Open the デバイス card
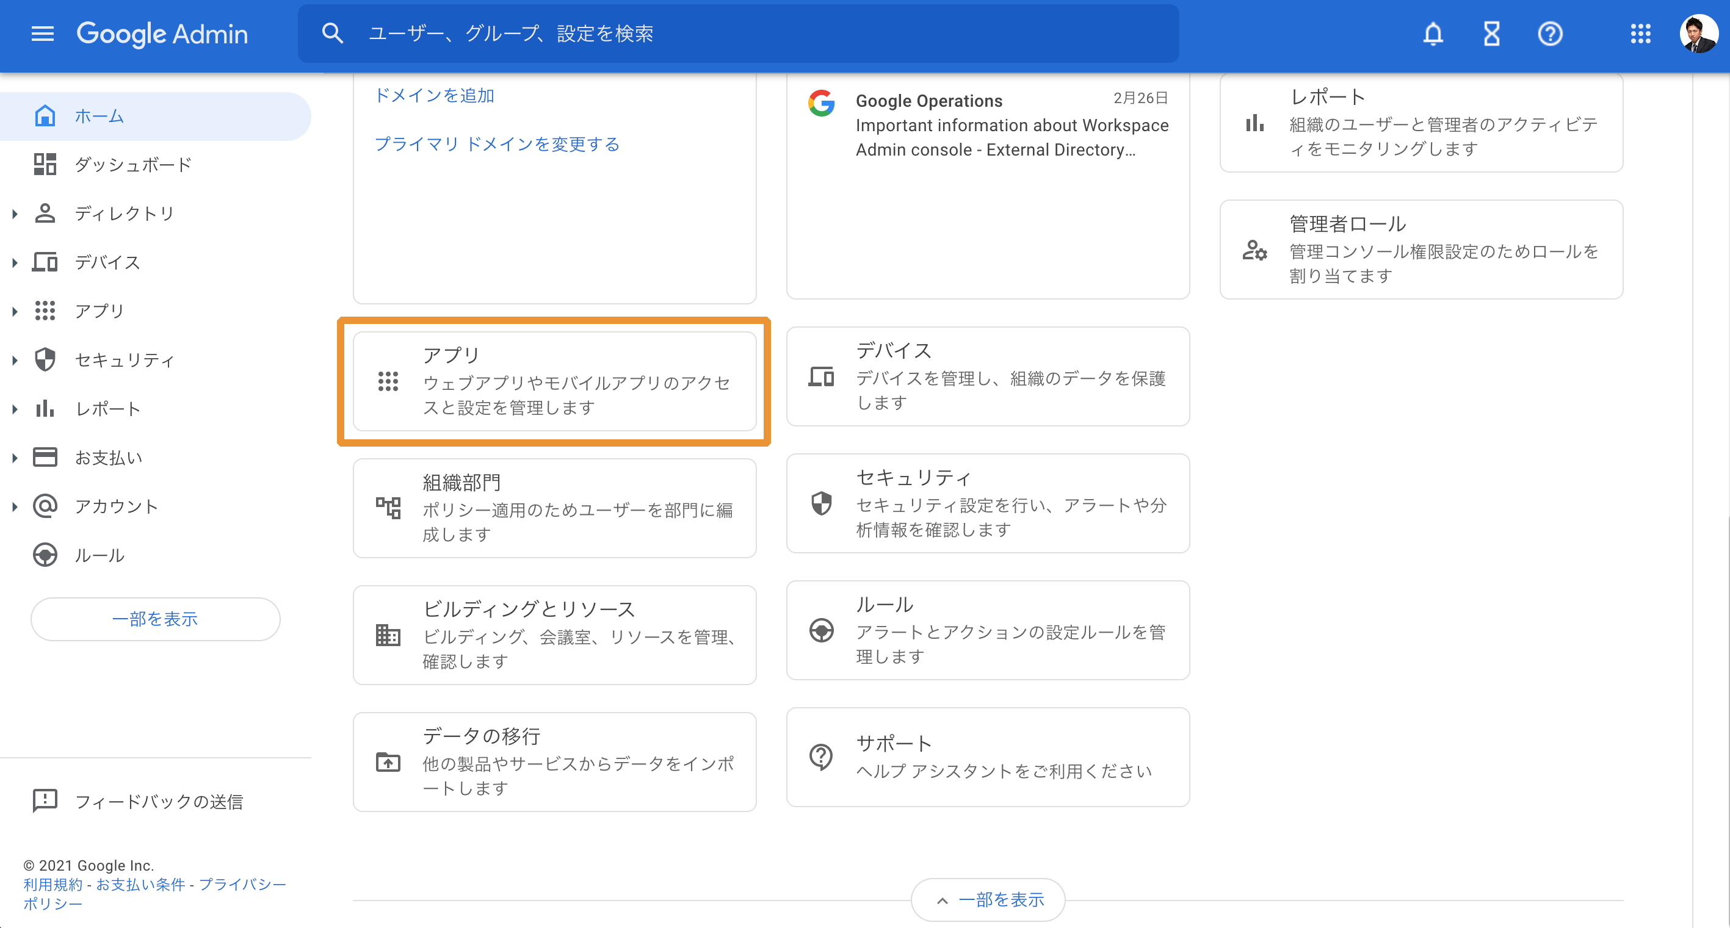 tap(988, 376)
